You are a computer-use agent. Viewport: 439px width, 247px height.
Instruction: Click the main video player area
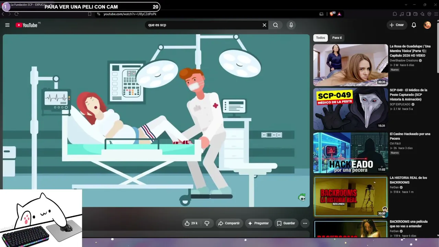(156, 120)
